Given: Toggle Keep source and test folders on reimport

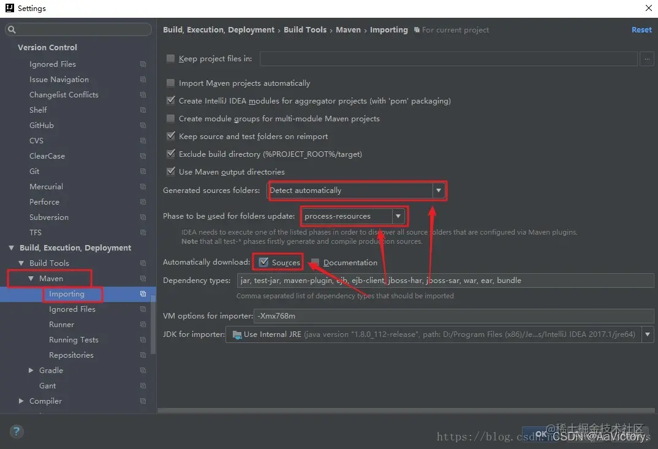Looking at the screenshot, I should tap(170, 136).
